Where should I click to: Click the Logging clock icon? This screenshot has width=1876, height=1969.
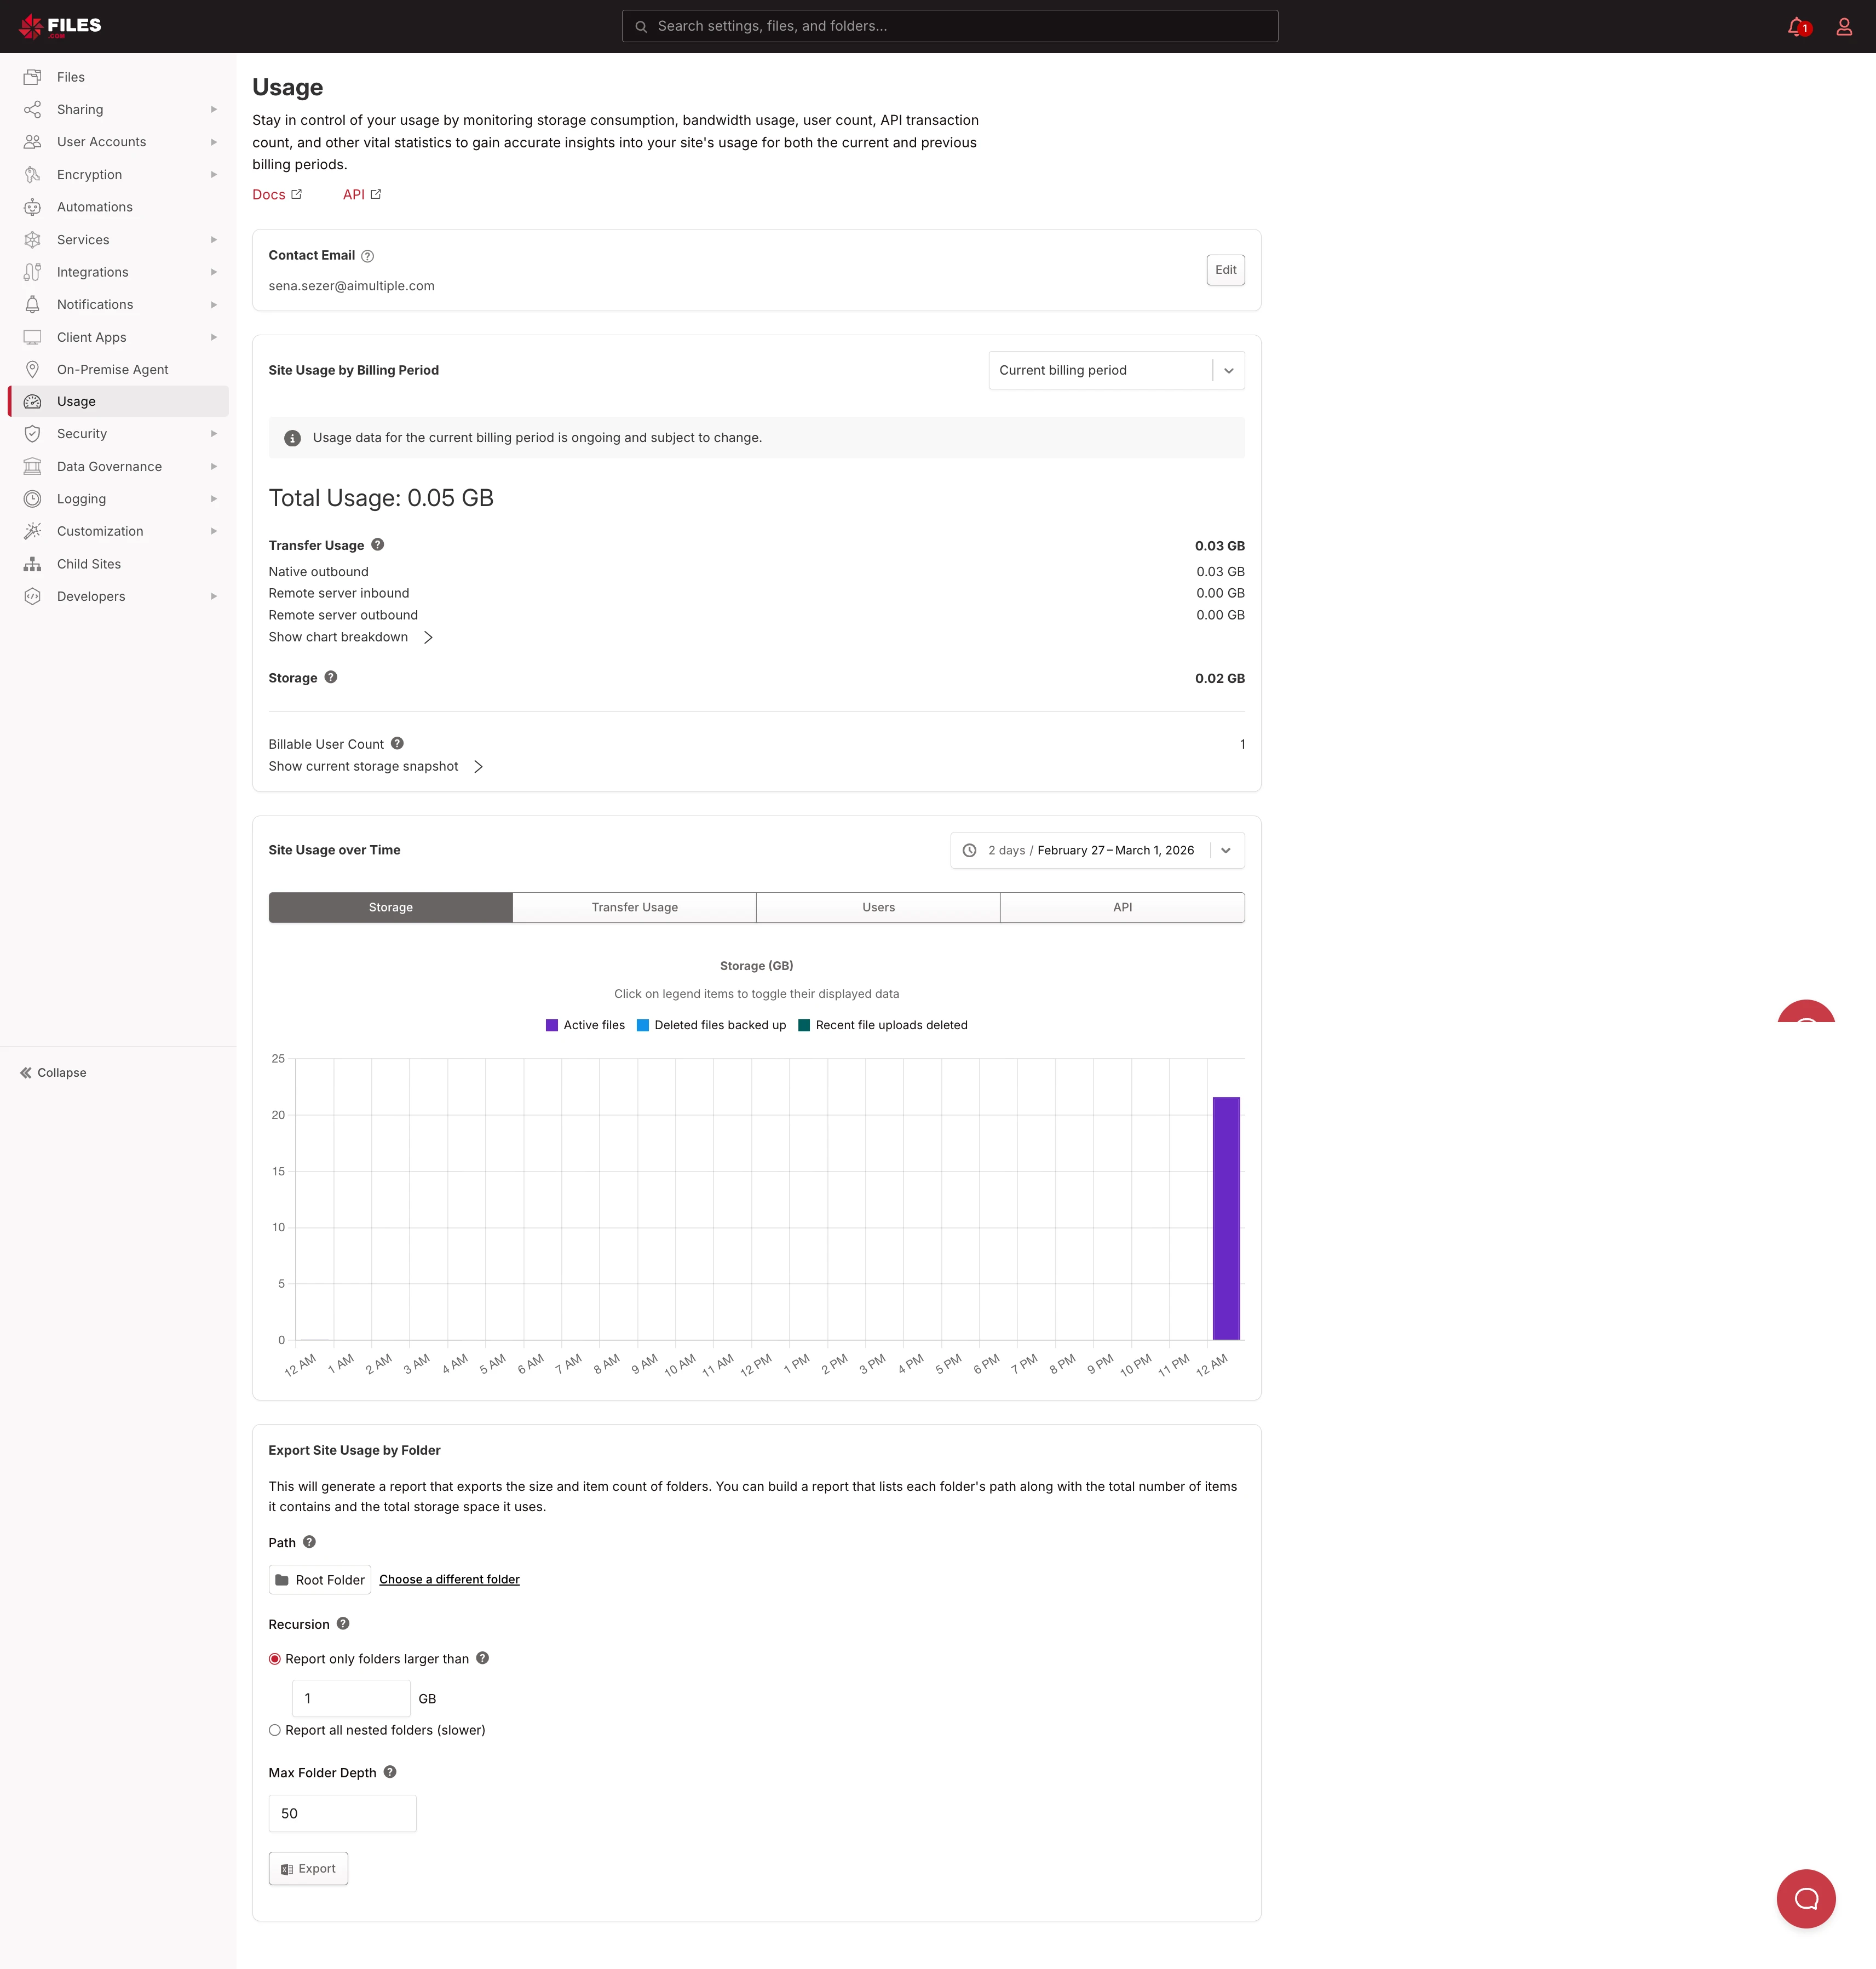[33, 499]
